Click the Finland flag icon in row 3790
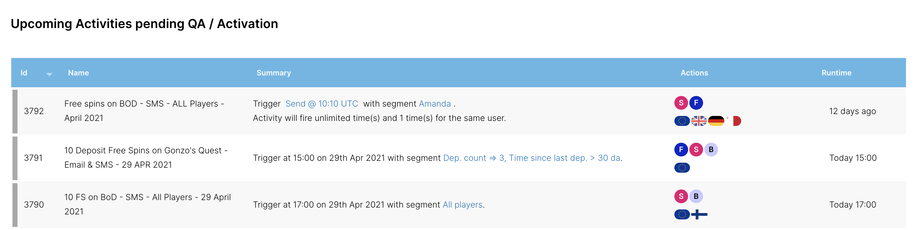 point(699,214)
